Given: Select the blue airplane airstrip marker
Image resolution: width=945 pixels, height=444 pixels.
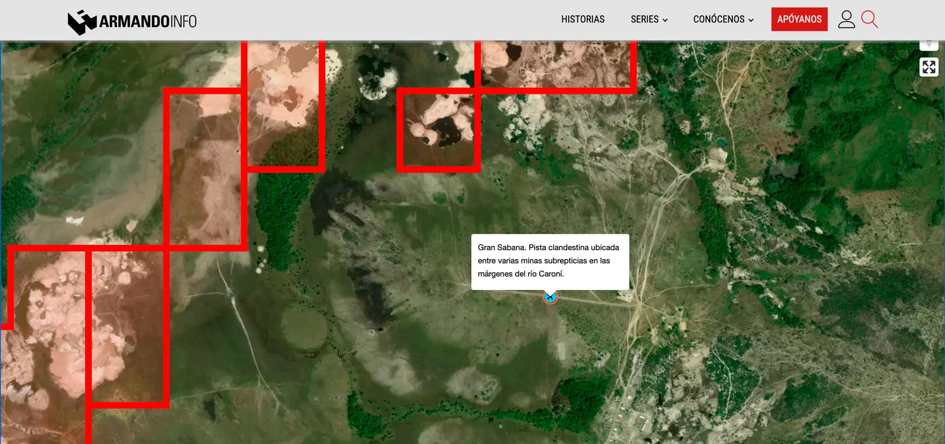Looking at the screenshot, I should tap(550, 297).
